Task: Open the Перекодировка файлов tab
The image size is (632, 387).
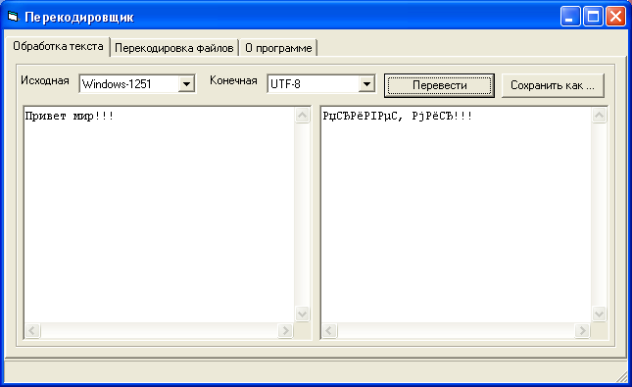Action: coord(174,48)
